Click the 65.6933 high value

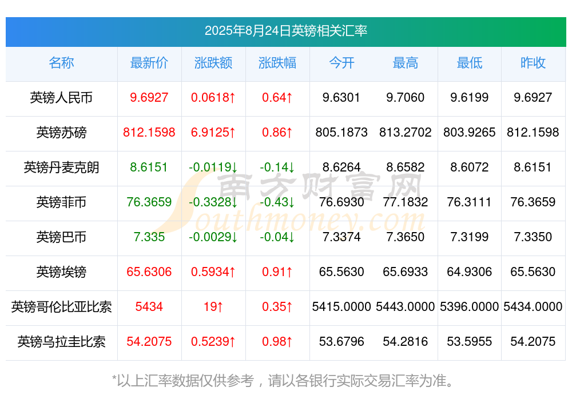click(406, 272)
